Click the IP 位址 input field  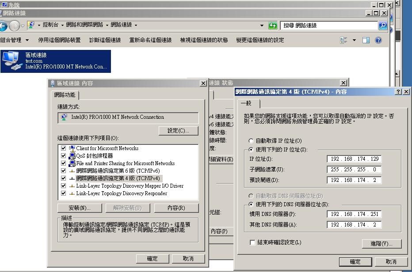(x=354, y=159)
